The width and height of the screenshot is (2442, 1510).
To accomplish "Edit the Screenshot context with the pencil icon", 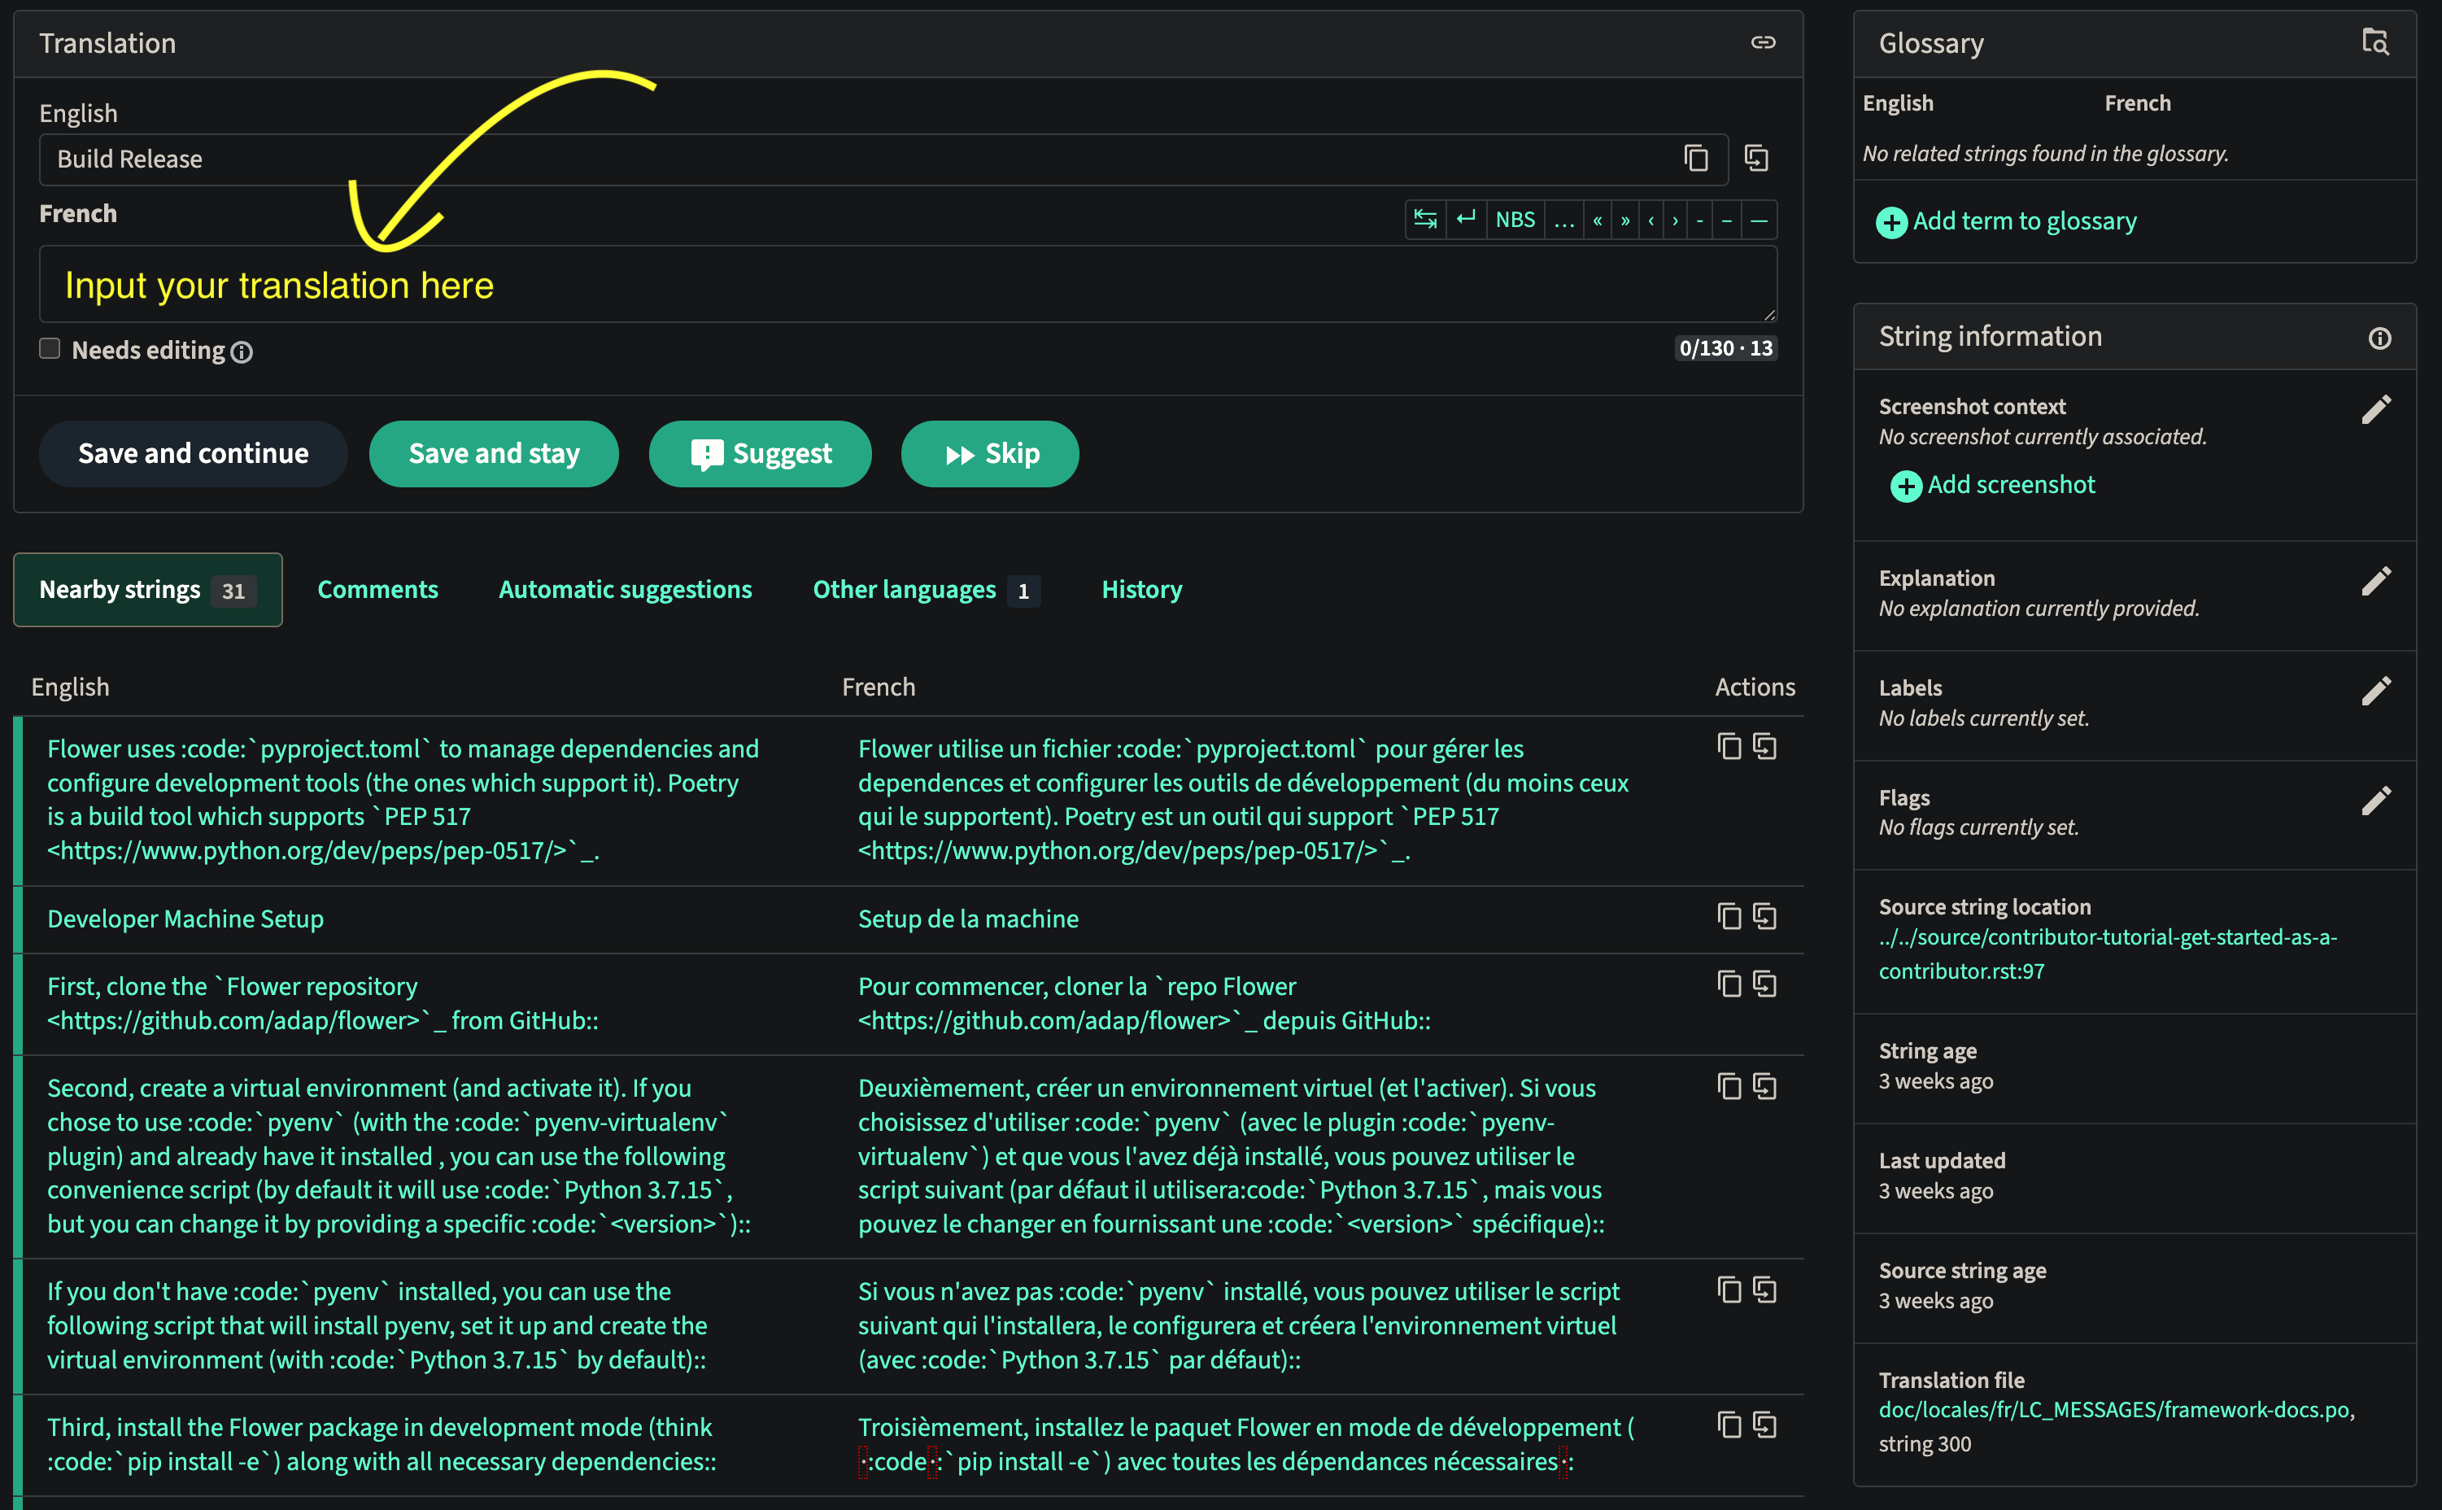I will (x=2376, y=409).
